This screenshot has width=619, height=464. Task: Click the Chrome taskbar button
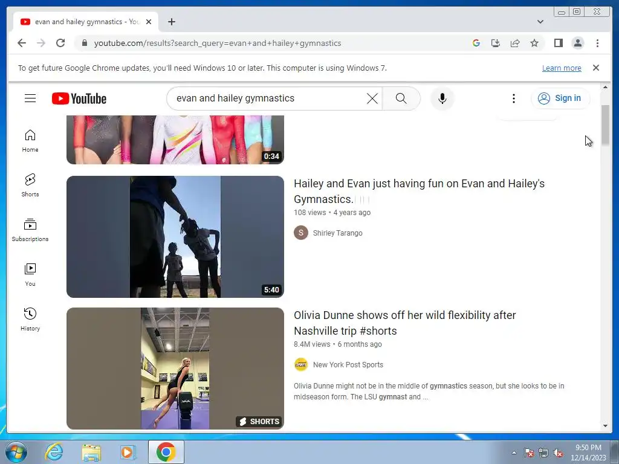166,452
